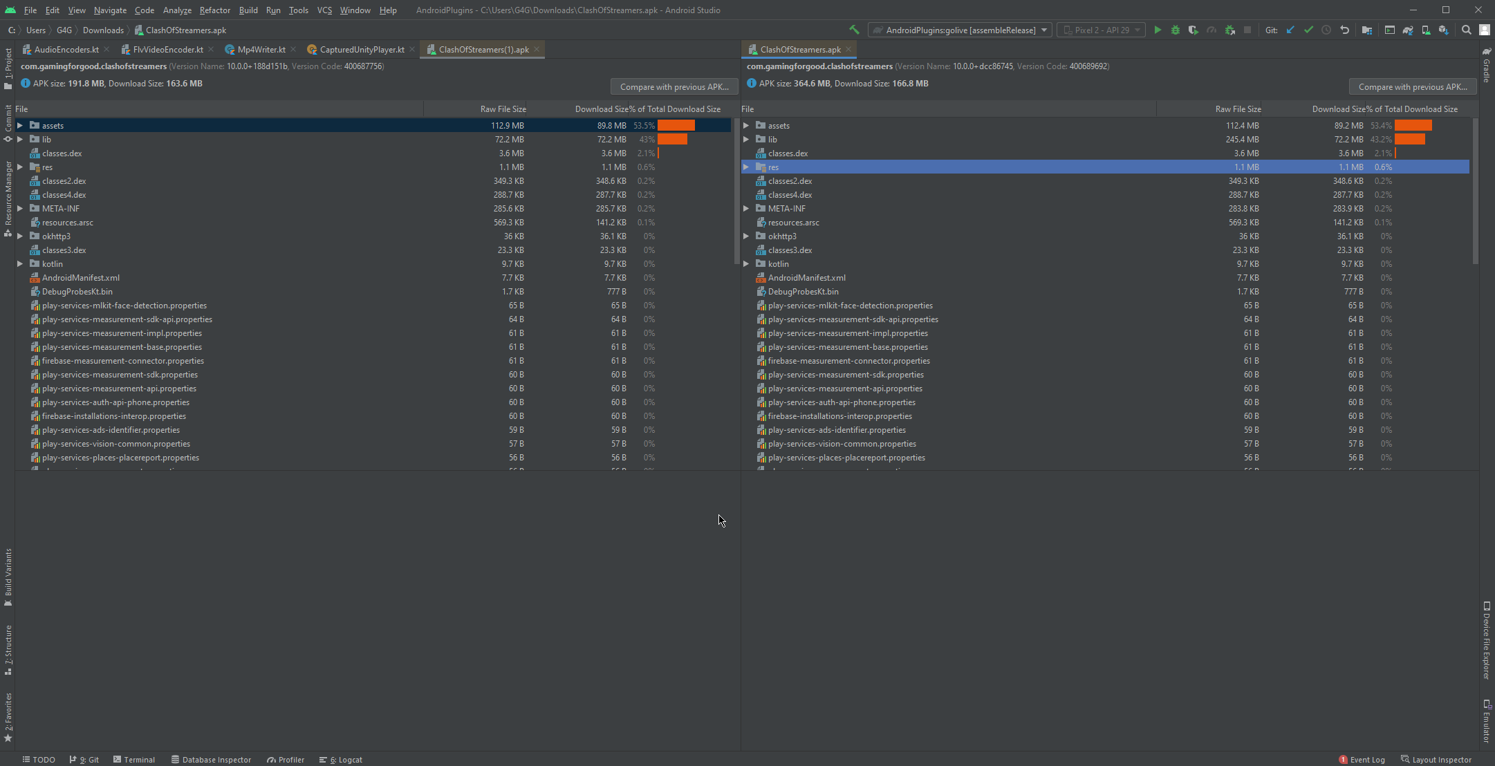Rollback changes with the undo Git icon
The height and width of the screenshot is (766, 1495).
(1344, 30)
